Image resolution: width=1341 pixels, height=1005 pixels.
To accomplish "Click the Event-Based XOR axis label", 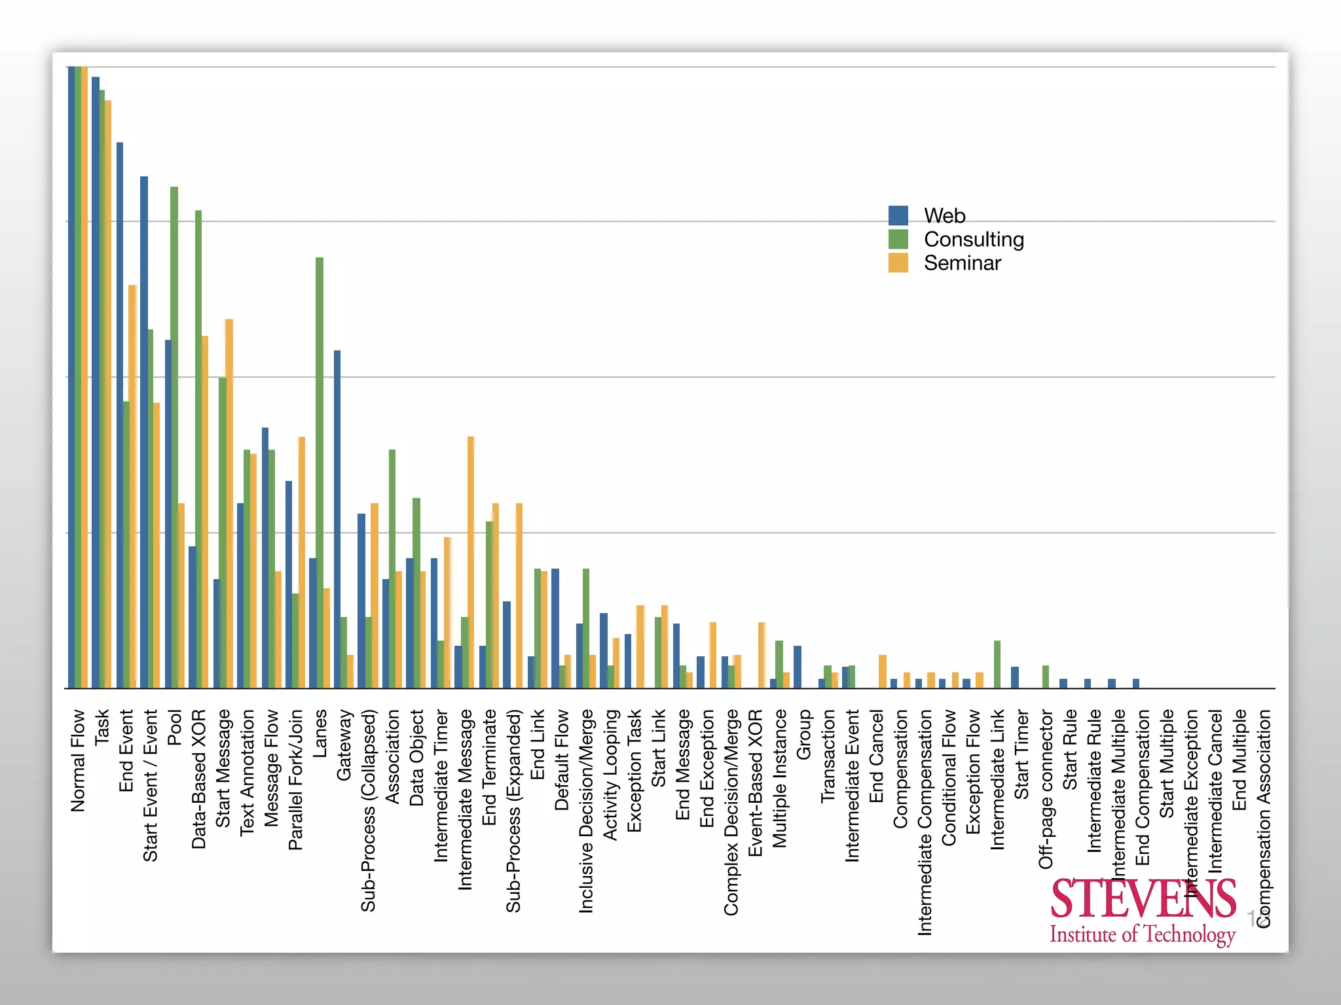I will (756, 783).
